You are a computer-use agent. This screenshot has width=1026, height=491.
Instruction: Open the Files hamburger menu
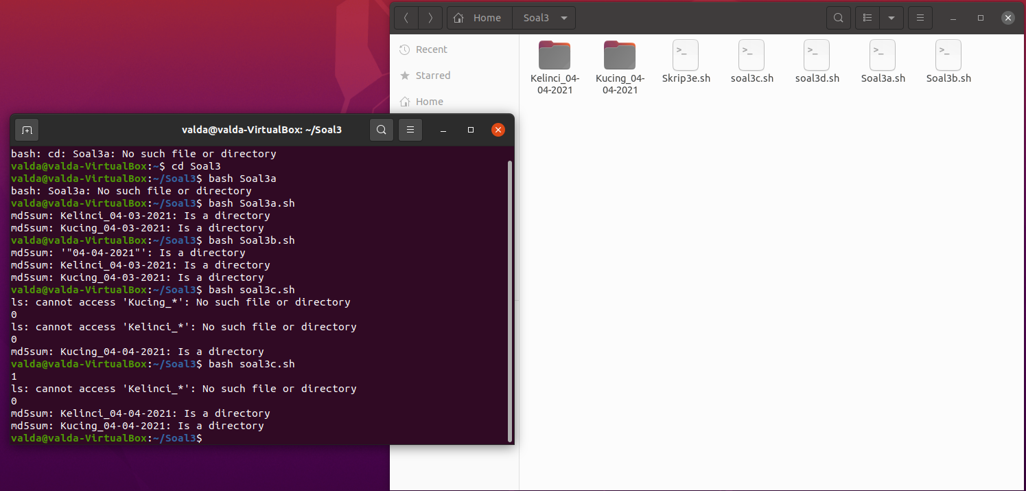920,17
